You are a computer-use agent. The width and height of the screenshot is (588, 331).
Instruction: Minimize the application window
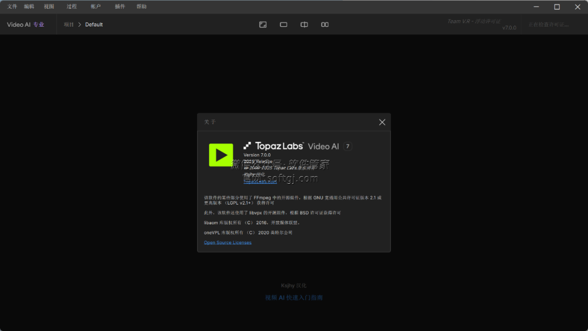pyautogui.click(x=536, y=7)
